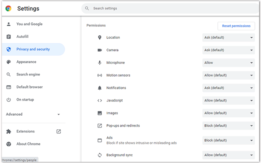This screenshot has width=261, height=163.
Task: Click the Extensions external link icon
Action: click(59, 132)
